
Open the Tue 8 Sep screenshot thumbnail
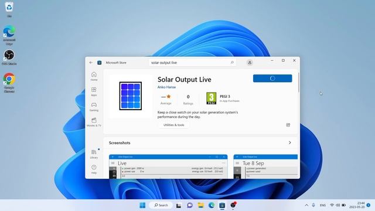(265, 166)
